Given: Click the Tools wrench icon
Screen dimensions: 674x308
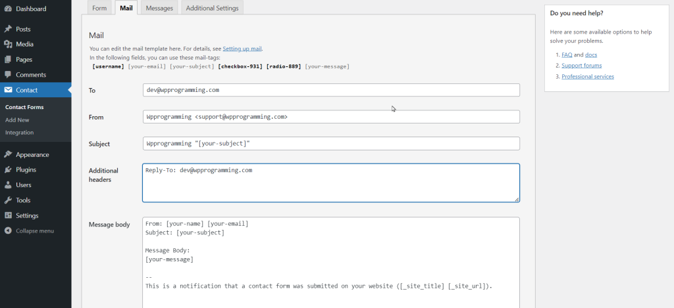Looking at the screenshot, I should click(x=8, y=200).
